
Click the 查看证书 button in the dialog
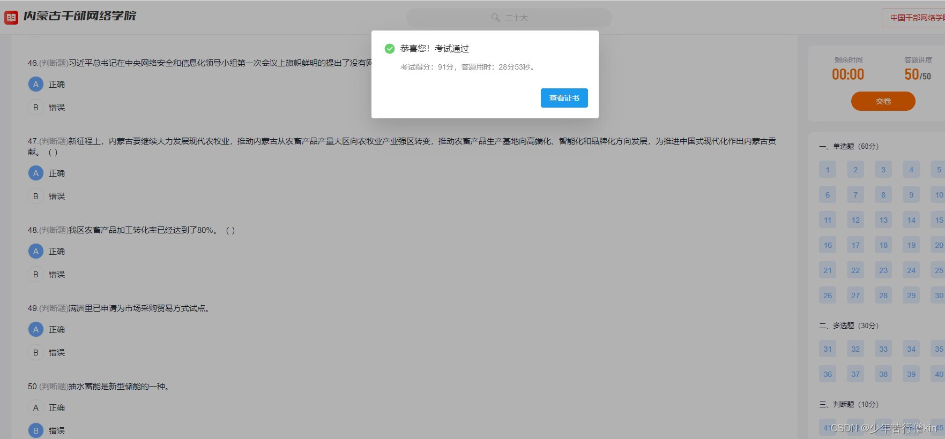click(564, 98)
